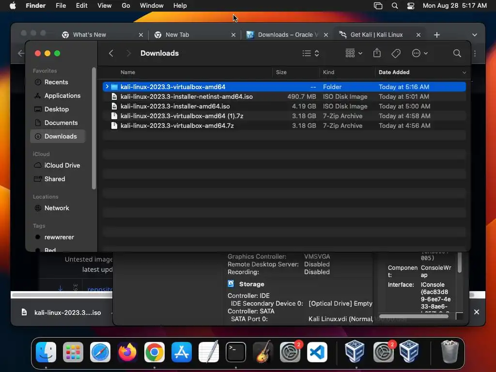Click the Finder window search icon

click(457, 53)
